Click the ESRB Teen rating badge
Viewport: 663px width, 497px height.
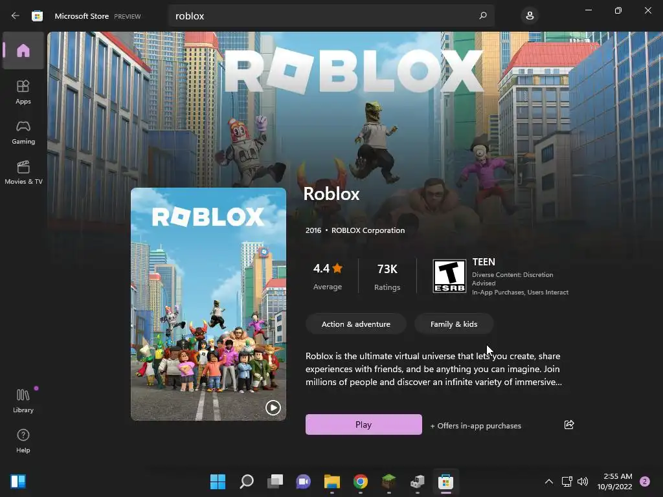coord(449,276)
